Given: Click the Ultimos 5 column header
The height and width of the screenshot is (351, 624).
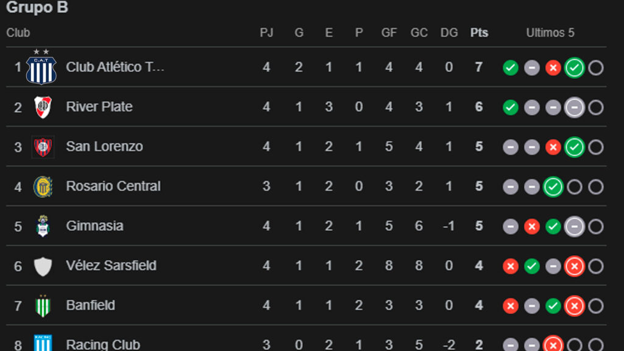Looking at the screenshot, I should click(x=550, y=33).
